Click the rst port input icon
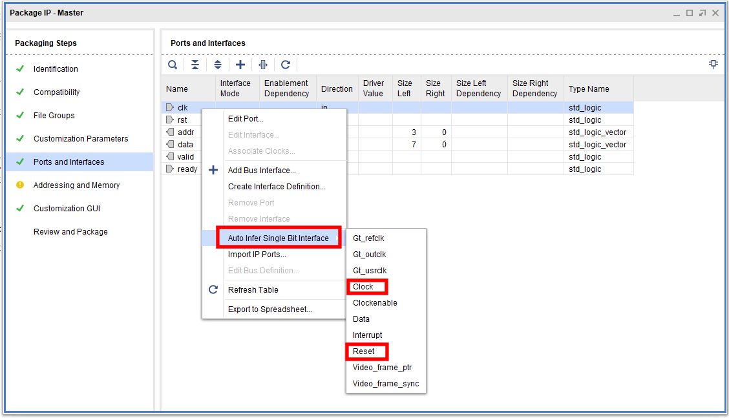This screenshot has height=418, width=729. 170,120
